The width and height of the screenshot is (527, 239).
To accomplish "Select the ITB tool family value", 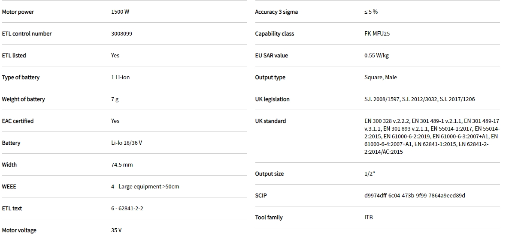I will (x=369, y=218).
